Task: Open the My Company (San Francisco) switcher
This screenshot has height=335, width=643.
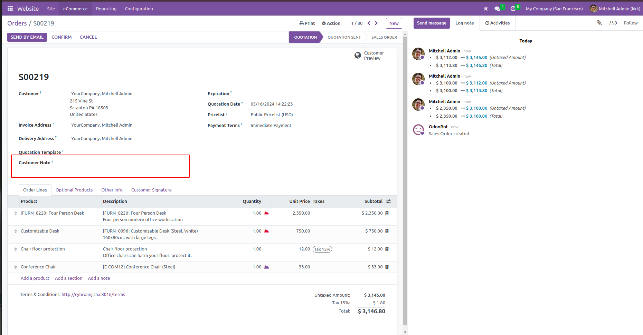Action: click(x=554, y=9)
